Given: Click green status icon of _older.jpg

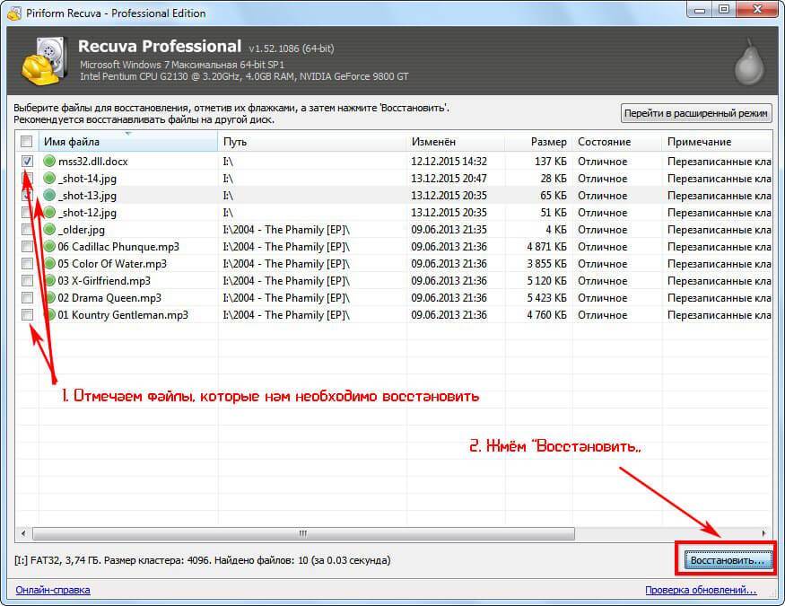Looking at the screenshot, I should point(49,229).
